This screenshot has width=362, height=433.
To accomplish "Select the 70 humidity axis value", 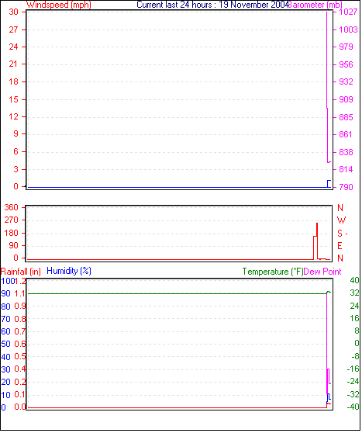I will [5, 319].
